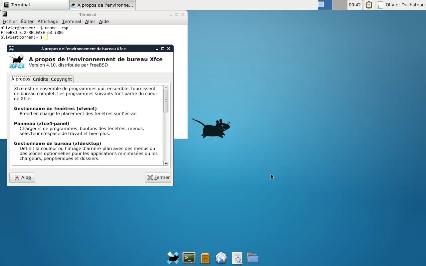The width and height of the screenshot is (426, 266).
Task: Select Terminal window in taskbar
Action: (x=35, y=5)
